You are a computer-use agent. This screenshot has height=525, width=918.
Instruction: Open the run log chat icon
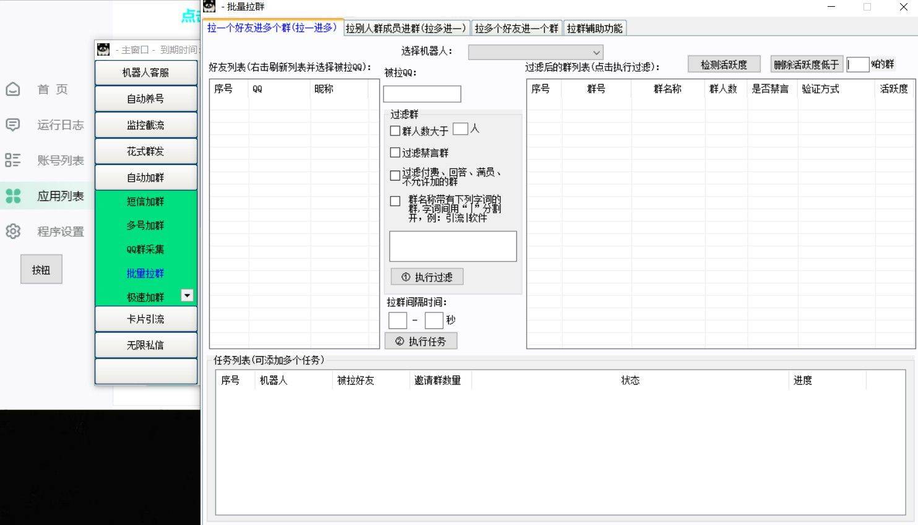point(13,125)
